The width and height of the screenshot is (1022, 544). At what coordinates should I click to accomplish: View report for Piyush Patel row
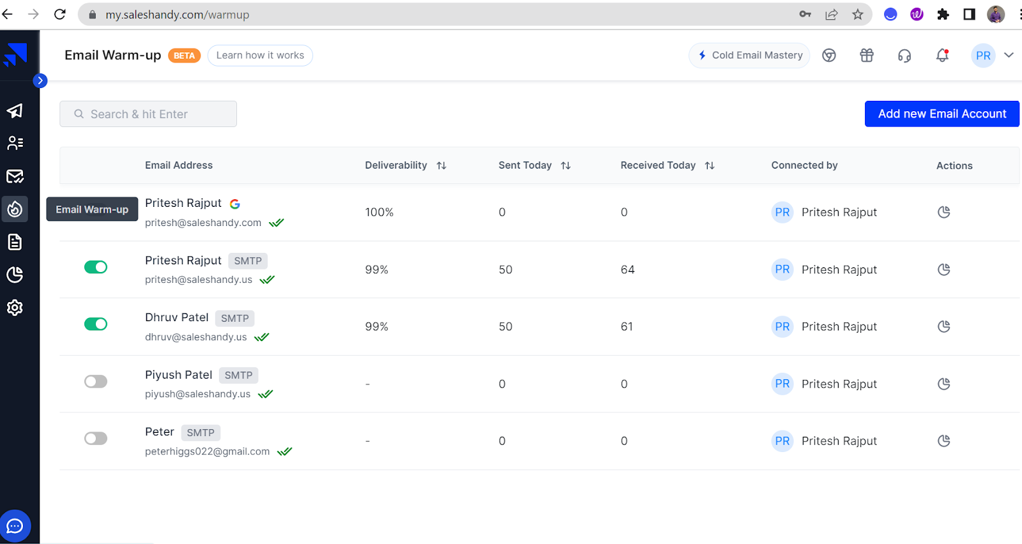coord(944,384)
